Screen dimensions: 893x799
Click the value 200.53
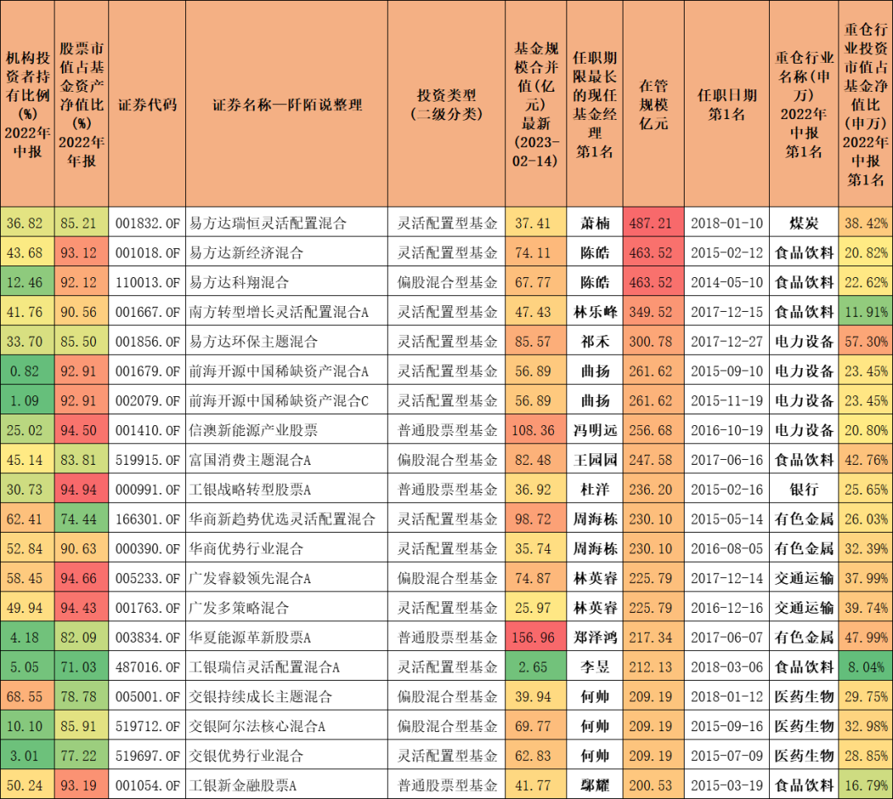coord(653,785)
